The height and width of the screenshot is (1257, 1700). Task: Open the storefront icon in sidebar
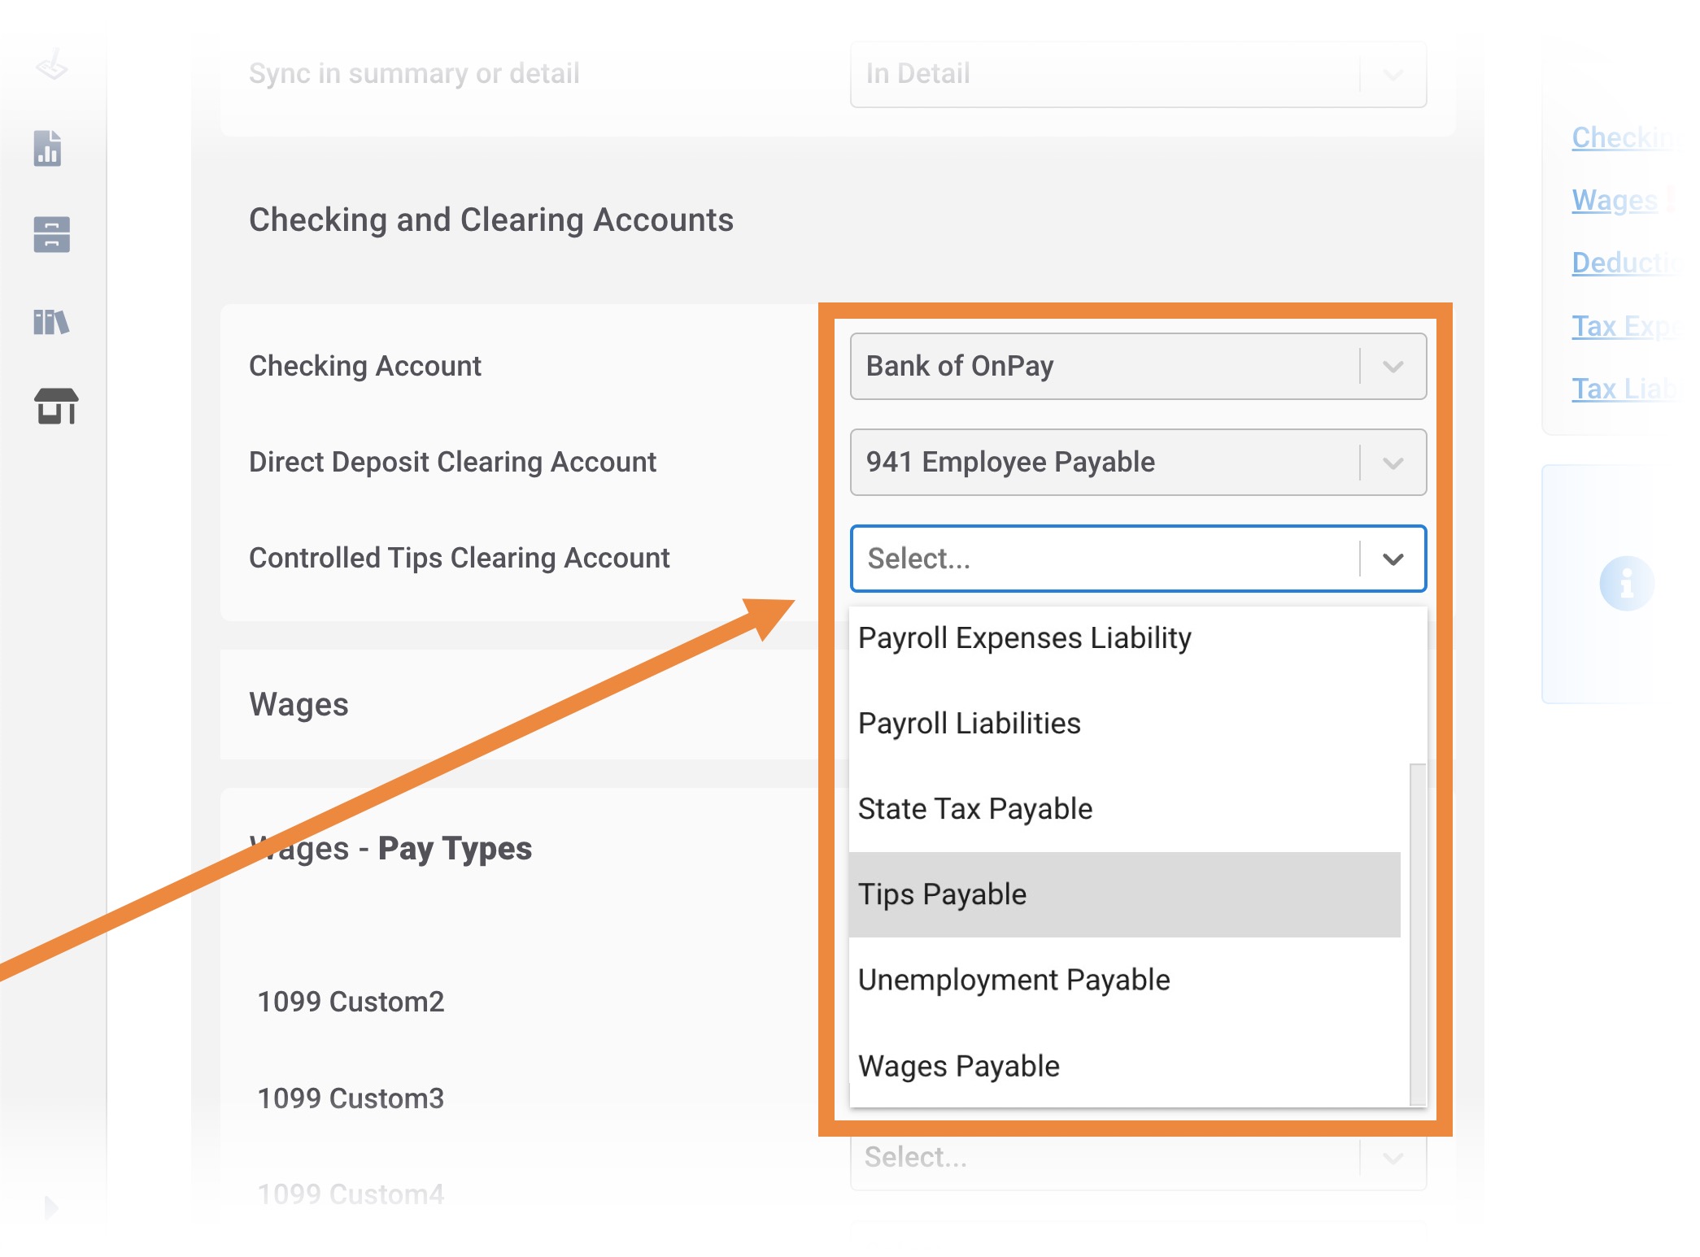[x=56, y=406]
